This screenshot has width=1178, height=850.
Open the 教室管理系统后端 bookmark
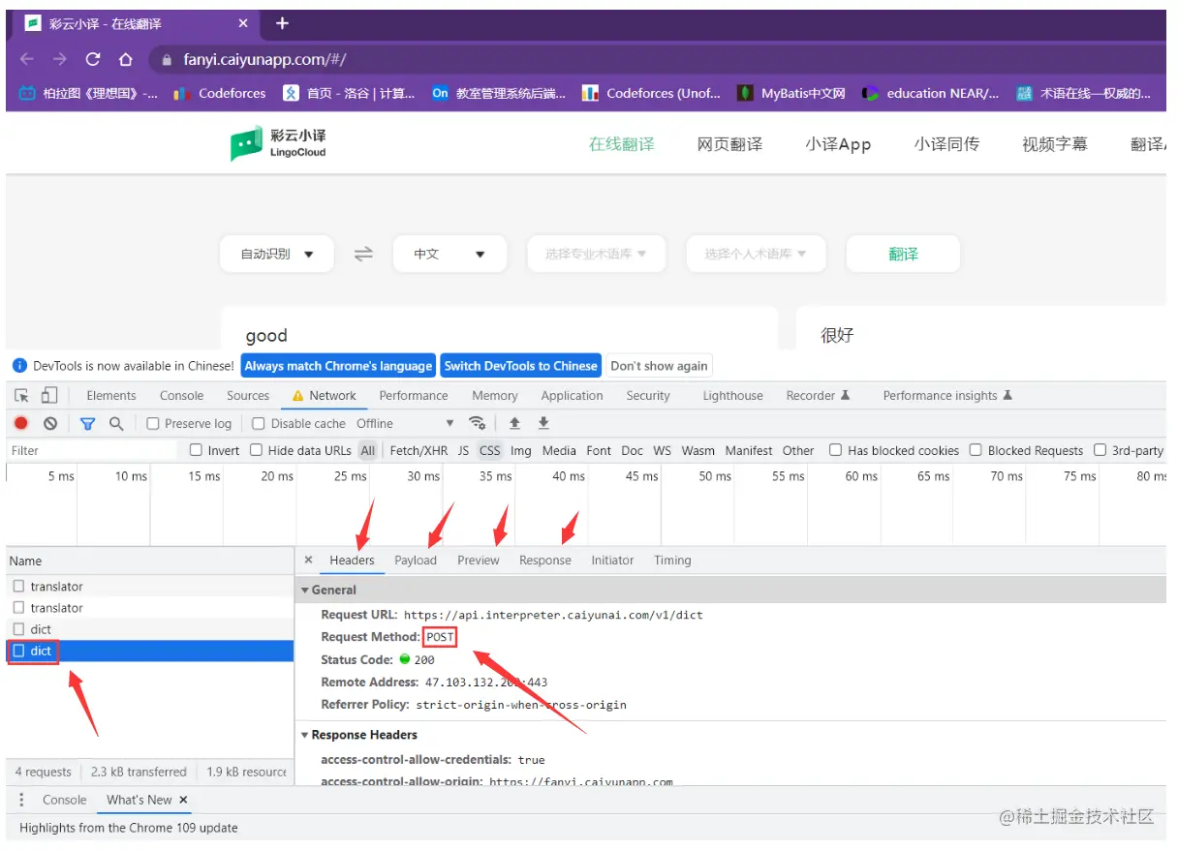499,93
